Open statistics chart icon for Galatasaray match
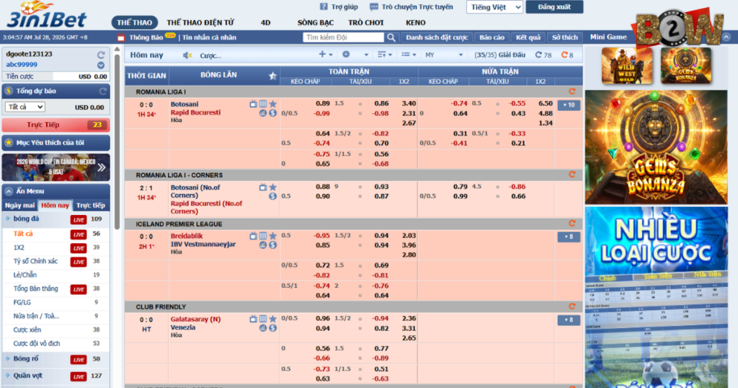738x388 pixels. click(x=263, y=328)
